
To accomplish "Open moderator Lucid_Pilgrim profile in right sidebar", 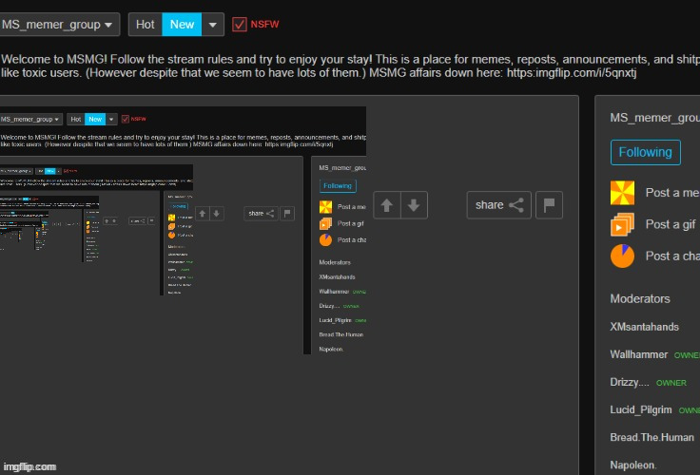I will pyautogui.click(x=641, y=409).
